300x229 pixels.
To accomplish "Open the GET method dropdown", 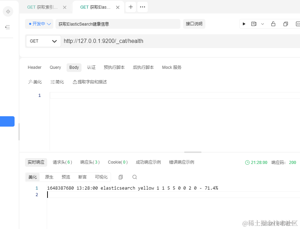I will (x=43, y=41).
